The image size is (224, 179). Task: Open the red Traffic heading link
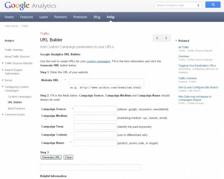coord(45,34)
